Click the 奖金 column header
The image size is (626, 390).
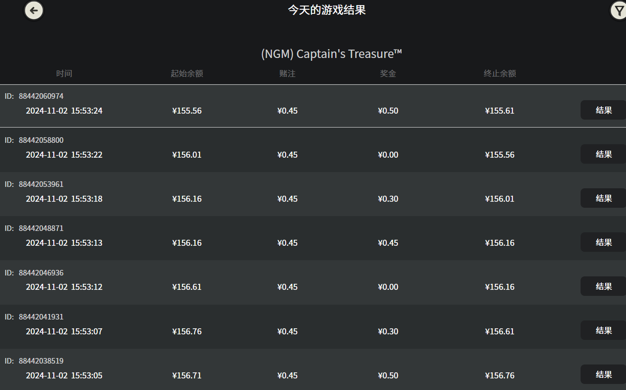[x=388, y=73]
